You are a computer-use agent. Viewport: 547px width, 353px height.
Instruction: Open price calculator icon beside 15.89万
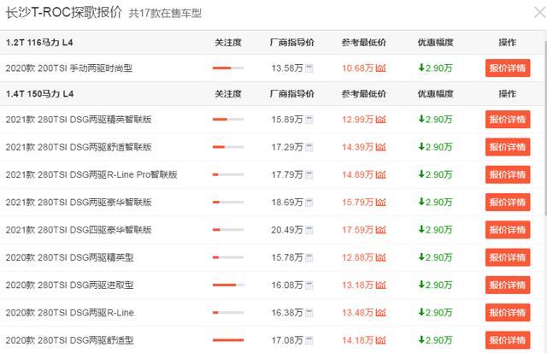coord(309,120)
